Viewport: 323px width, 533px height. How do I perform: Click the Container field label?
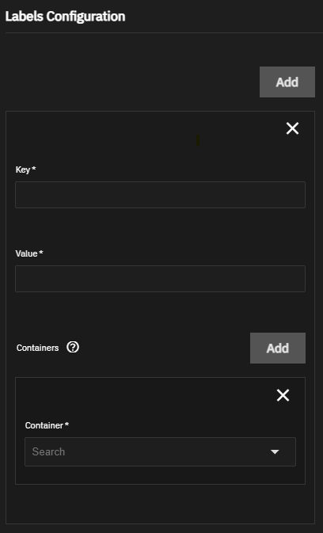(x=44, y=425)
